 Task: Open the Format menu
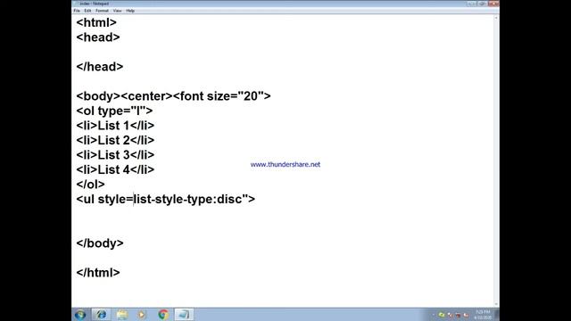pyautogui.click(x=102, y=11)
